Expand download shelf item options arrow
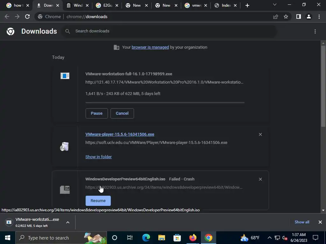326x244 pixels. [68, 222]
